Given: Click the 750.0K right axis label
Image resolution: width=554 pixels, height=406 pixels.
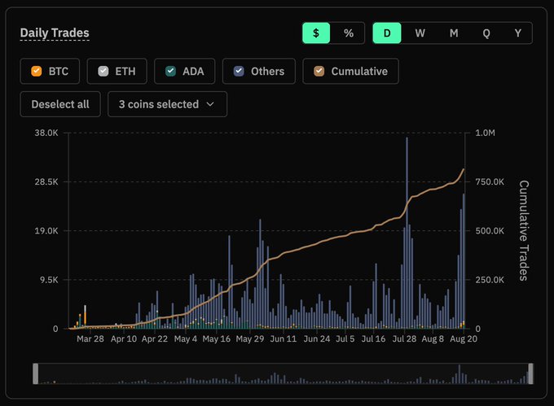Looking at the screenshot, I should pos(490,182).
